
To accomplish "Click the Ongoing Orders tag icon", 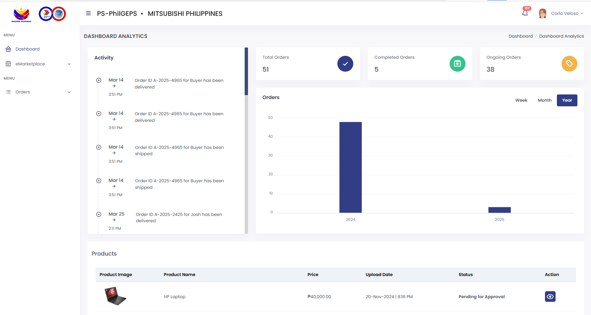I will pyautogui.click(x=569, y=64).
